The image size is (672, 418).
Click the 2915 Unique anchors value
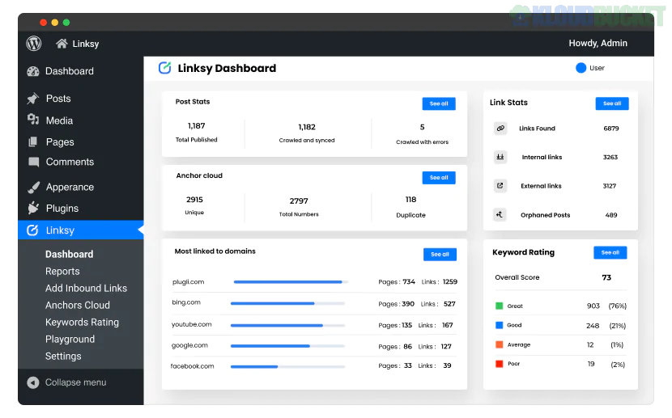coord(194,200)
